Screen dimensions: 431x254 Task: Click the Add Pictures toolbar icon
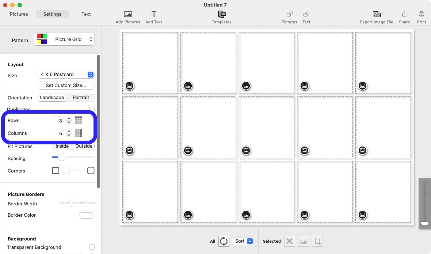click(x=128, y=14)
